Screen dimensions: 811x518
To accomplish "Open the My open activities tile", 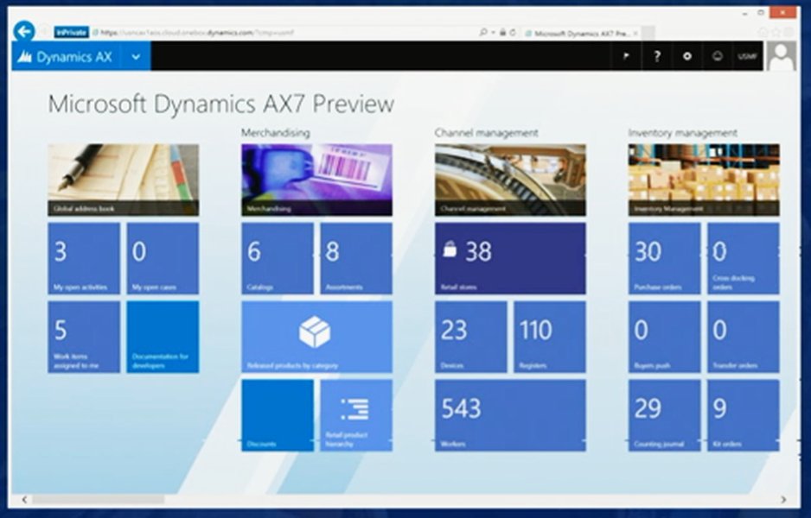I will [84, 258].
